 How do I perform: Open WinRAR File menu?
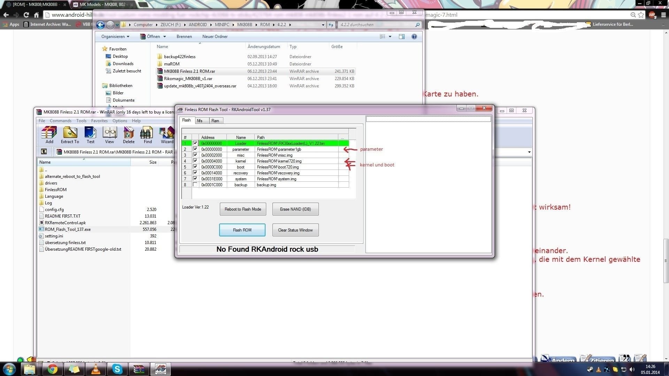click(42, 121)
